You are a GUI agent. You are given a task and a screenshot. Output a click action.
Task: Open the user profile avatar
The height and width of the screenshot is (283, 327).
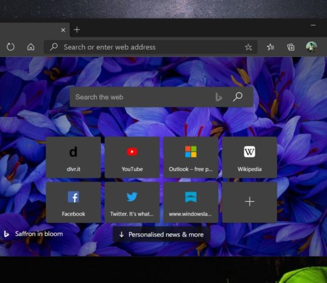coord(312,47)
